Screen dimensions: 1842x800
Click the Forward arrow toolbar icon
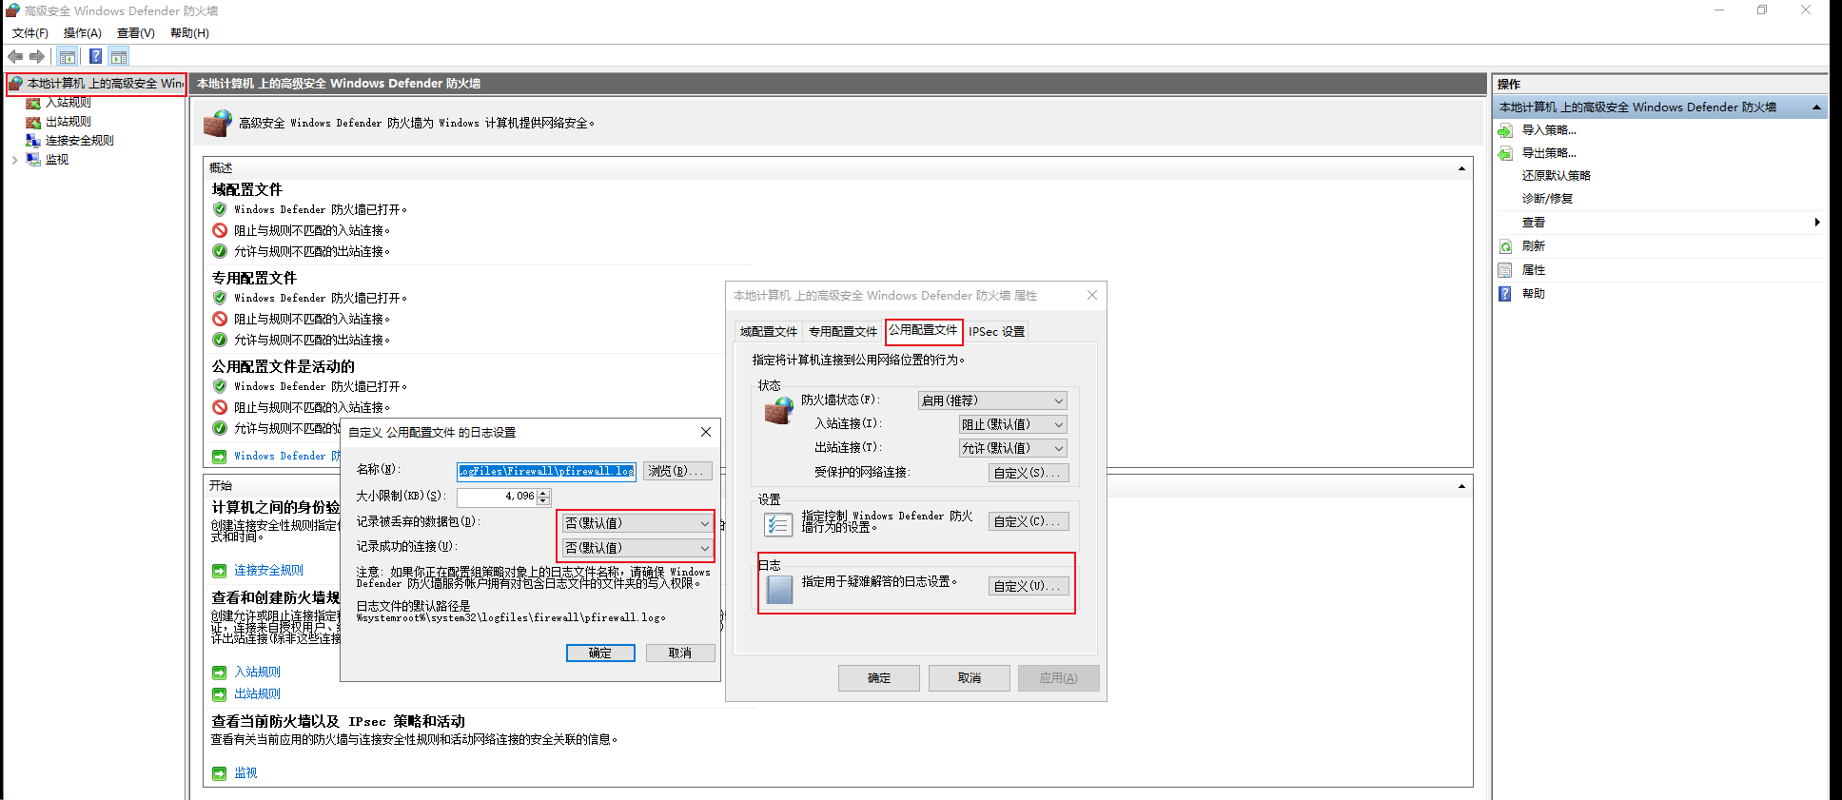tap(37, 56)
